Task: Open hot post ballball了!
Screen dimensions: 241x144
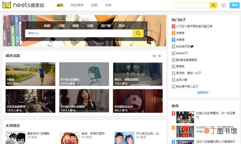Action: tap(182, 53)
